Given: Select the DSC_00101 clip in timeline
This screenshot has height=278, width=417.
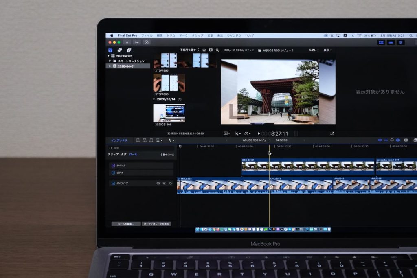Looking at the screenshot, I should click(308, 167).
